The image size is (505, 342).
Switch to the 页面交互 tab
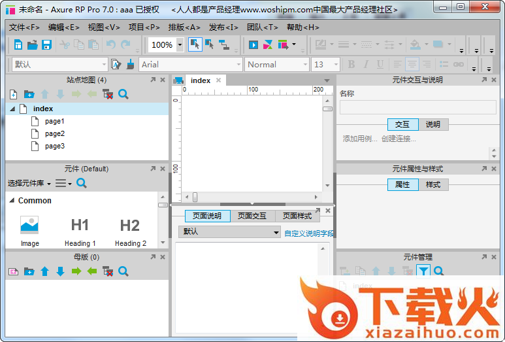252,216
